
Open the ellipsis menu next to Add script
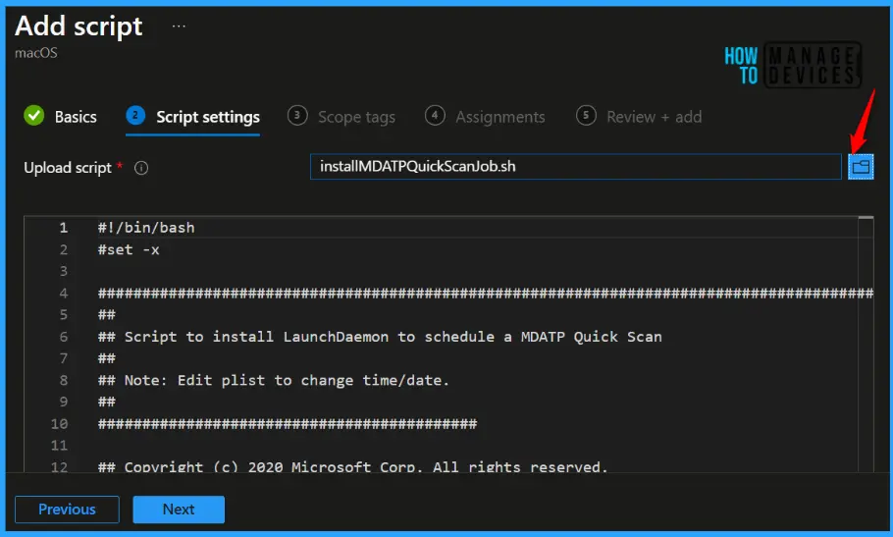click(x=179, y=27)
